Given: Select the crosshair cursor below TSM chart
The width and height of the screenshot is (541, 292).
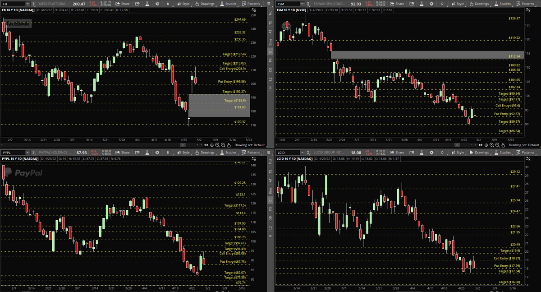Looking at the screenshot, I should click(x=486, y=145).
